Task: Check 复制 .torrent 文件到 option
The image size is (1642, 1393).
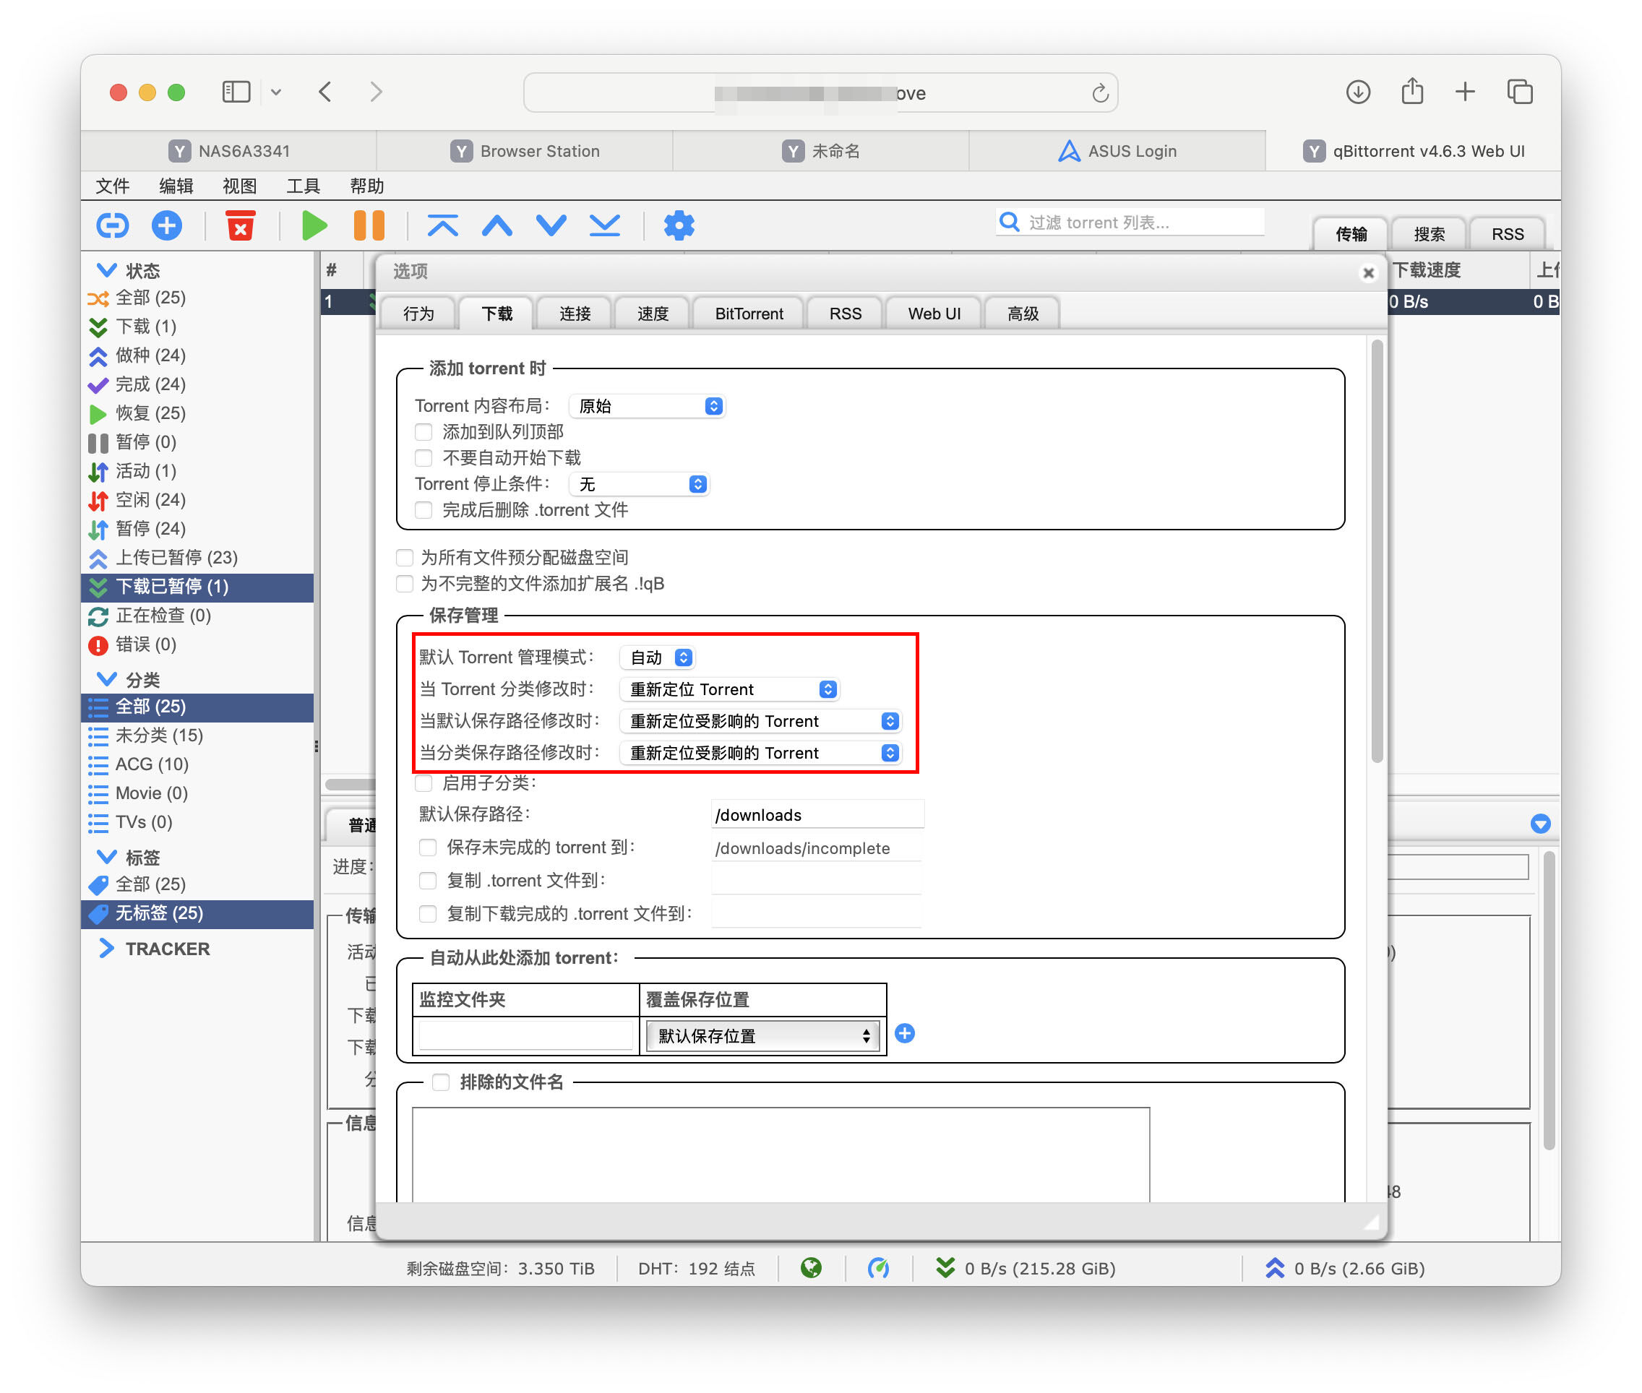Action: (x=427, y=881)
